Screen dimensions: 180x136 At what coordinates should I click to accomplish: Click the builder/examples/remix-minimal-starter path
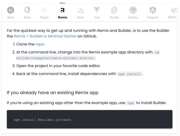[56, 58]
